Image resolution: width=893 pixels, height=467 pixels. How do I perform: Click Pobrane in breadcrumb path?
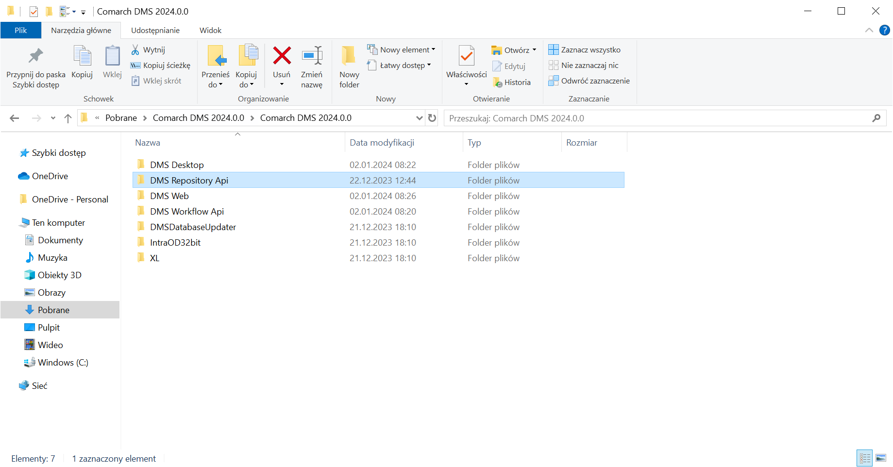121,118
